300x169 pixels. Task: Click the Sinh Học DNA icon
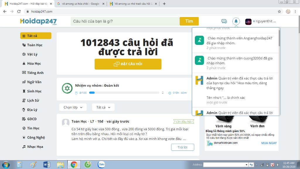coord(24,91)
